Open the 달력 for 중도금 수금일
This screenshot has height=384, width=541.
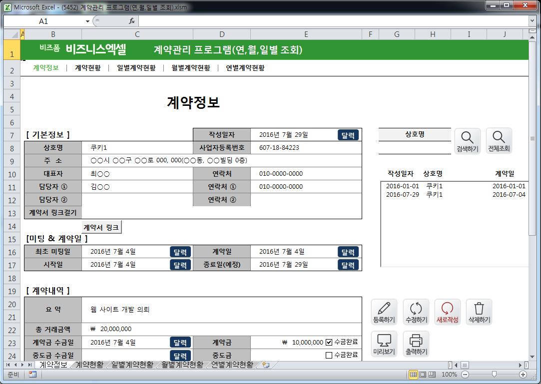(180, 356)
